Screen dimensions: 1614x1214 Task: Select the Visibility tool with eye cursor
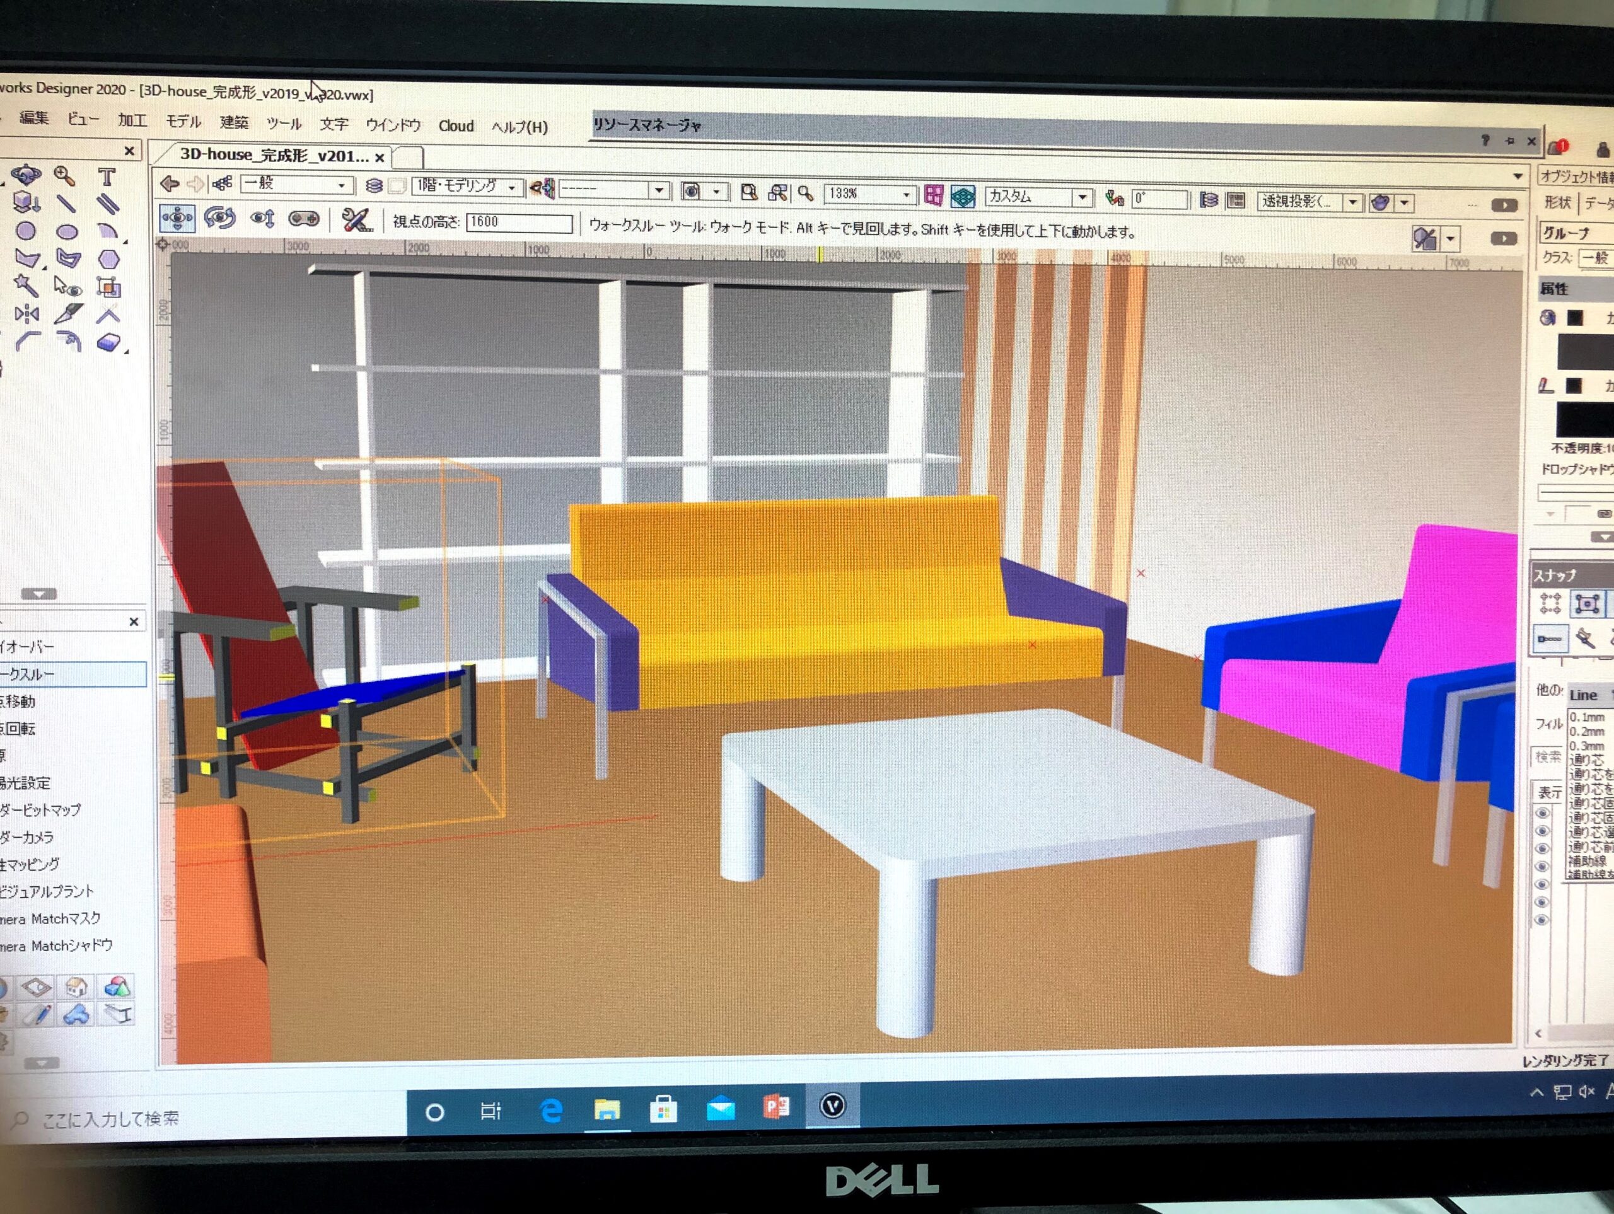tap(68, 287)
